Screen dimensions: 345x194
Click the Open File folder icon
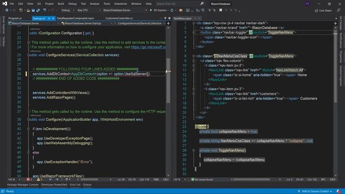[28, 10]
